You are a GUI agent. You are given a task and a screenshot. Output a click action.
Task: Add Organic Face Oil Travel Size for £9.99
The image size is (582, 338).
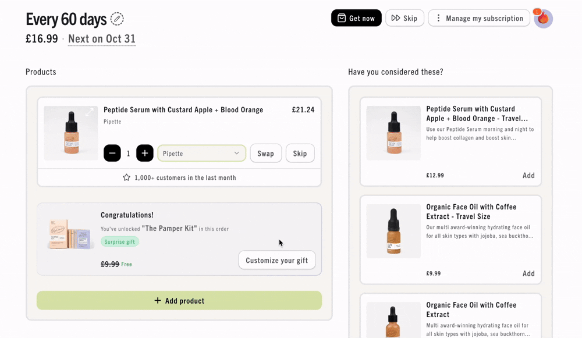point(528,273)
